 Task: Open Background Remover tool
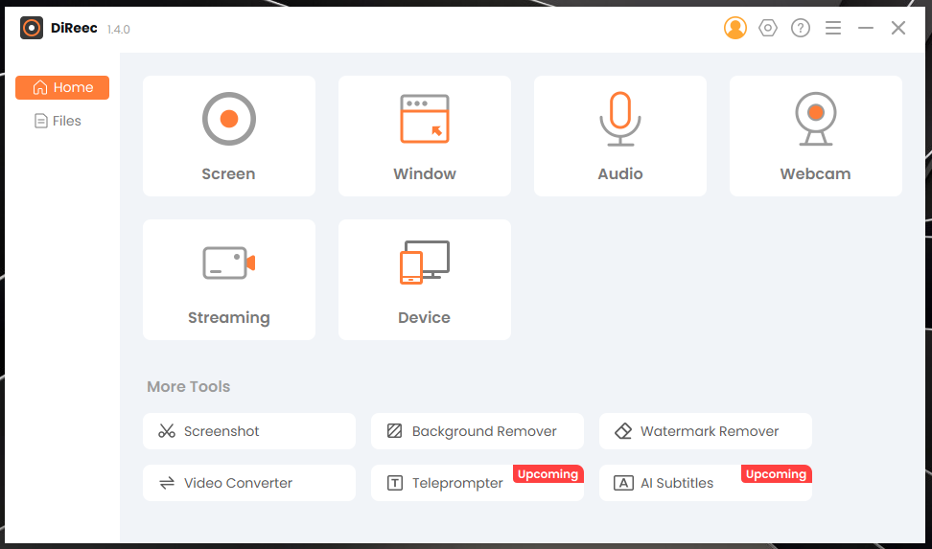tap(478, 431)
